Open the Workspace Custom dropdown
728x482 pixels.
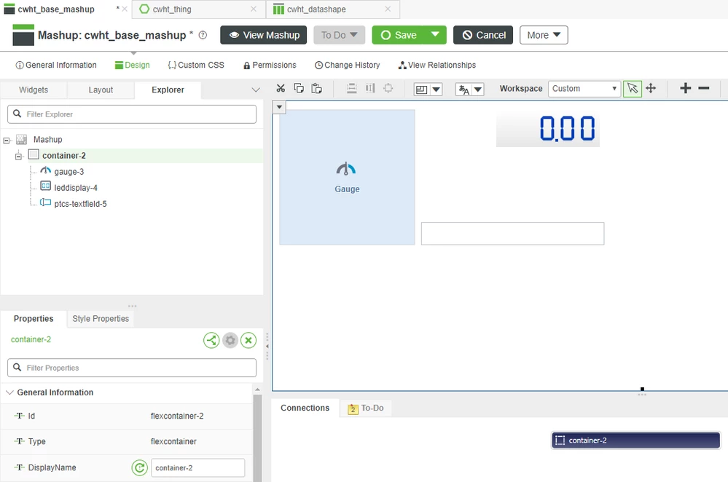tap(584, 89)
